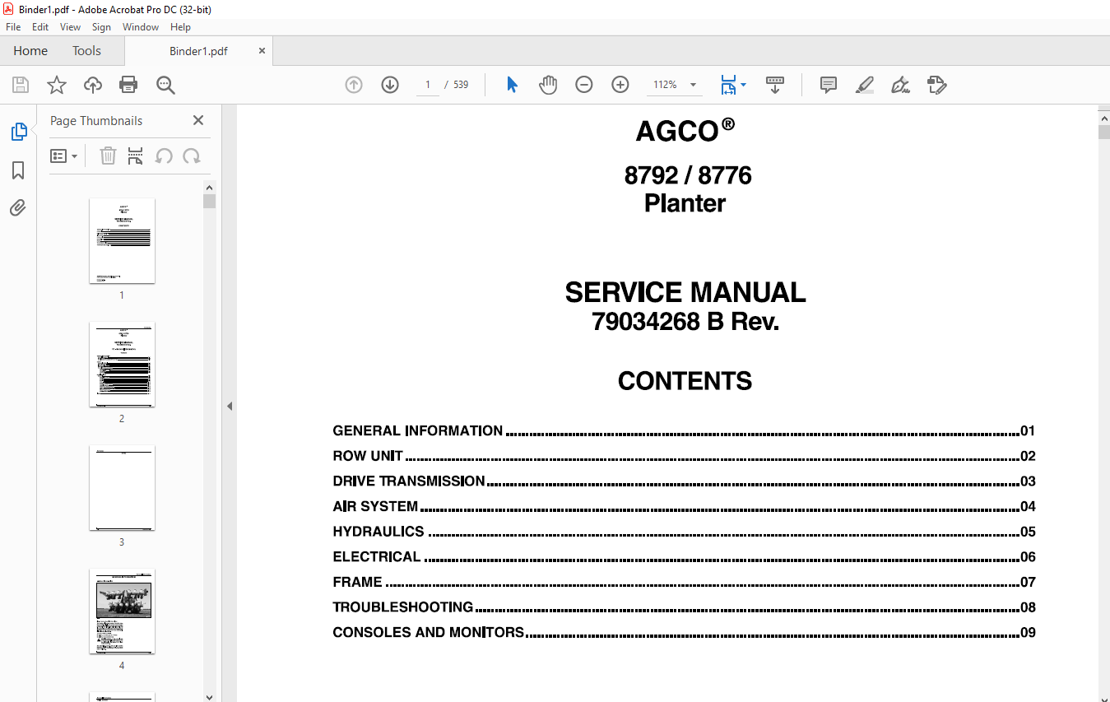The height and width of the screenshot is (702, 1110).
Task: Select page 1 thumbnail
Action: [x=122, y=240]
